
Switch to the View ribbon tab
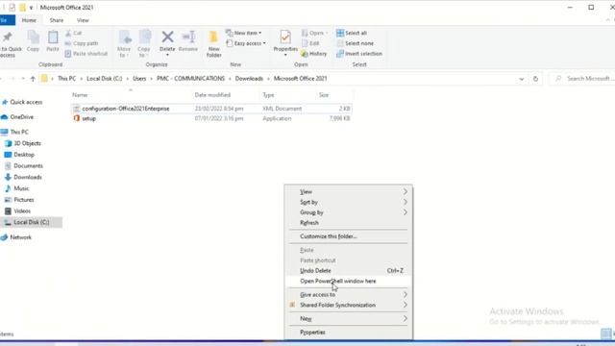[x=83, y=20]
